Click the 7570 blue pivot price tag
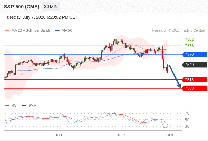This screenshot has height=141, width=208. tap(194, 54)
